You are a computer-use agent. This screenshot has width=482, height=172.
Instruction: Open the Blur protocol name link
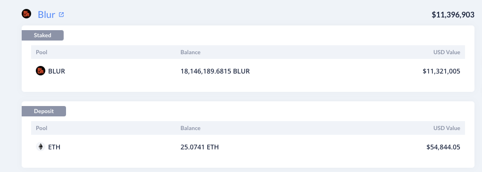point(46,15)
